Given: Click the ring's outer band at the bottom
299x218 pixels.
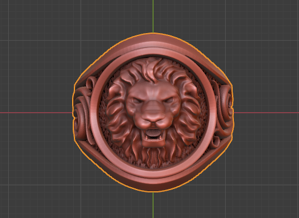Looking at the screenshot, I should (153, 185).
